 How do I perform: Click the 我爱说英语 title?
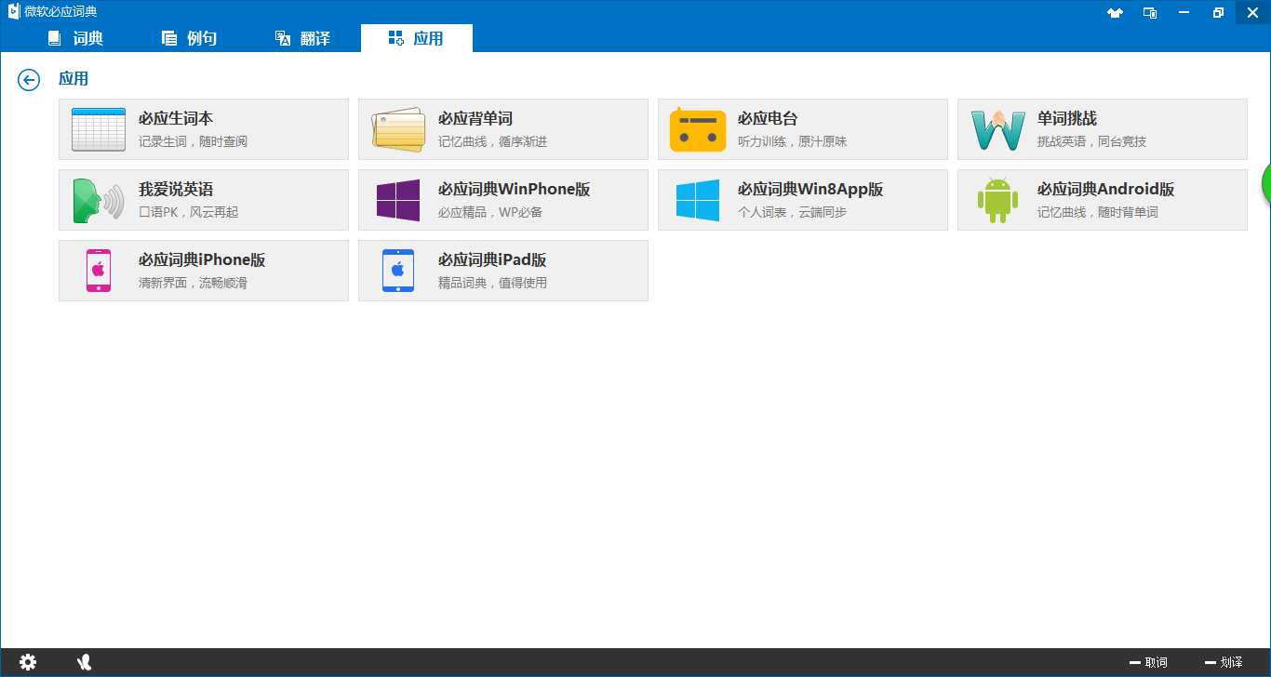176,190
